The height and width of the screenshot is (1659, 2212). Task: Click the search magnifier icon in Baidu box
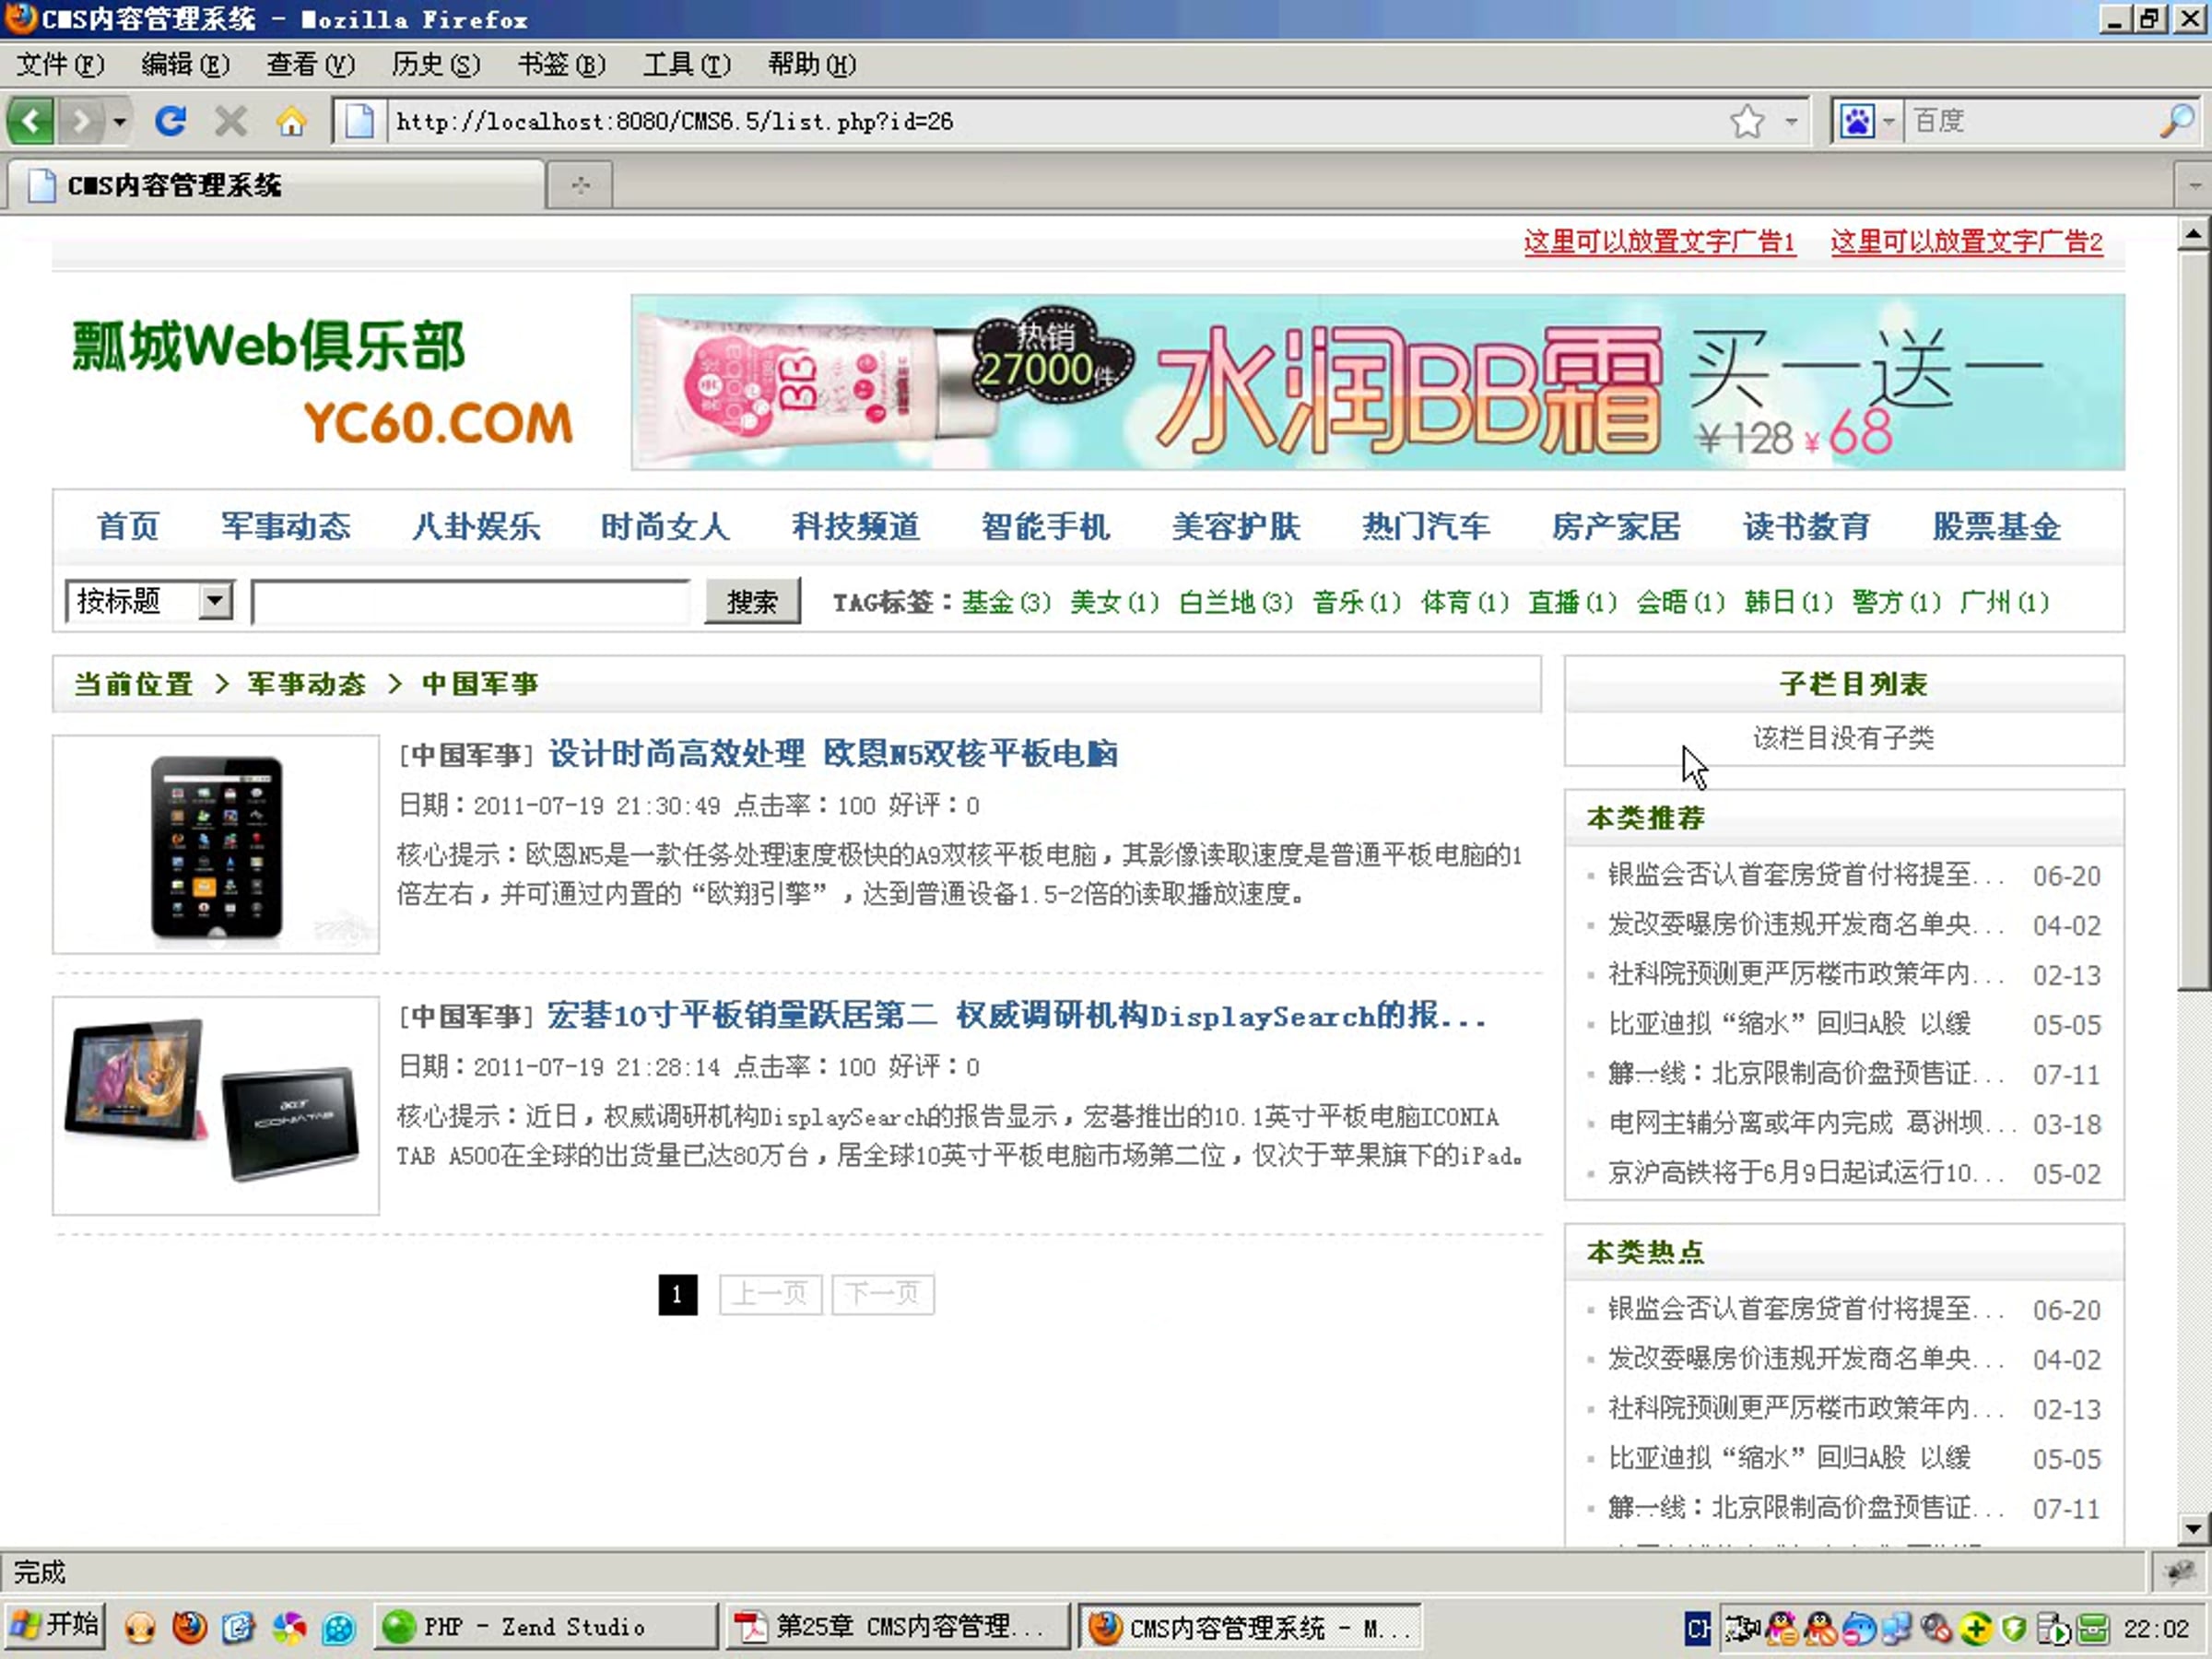2177,122
